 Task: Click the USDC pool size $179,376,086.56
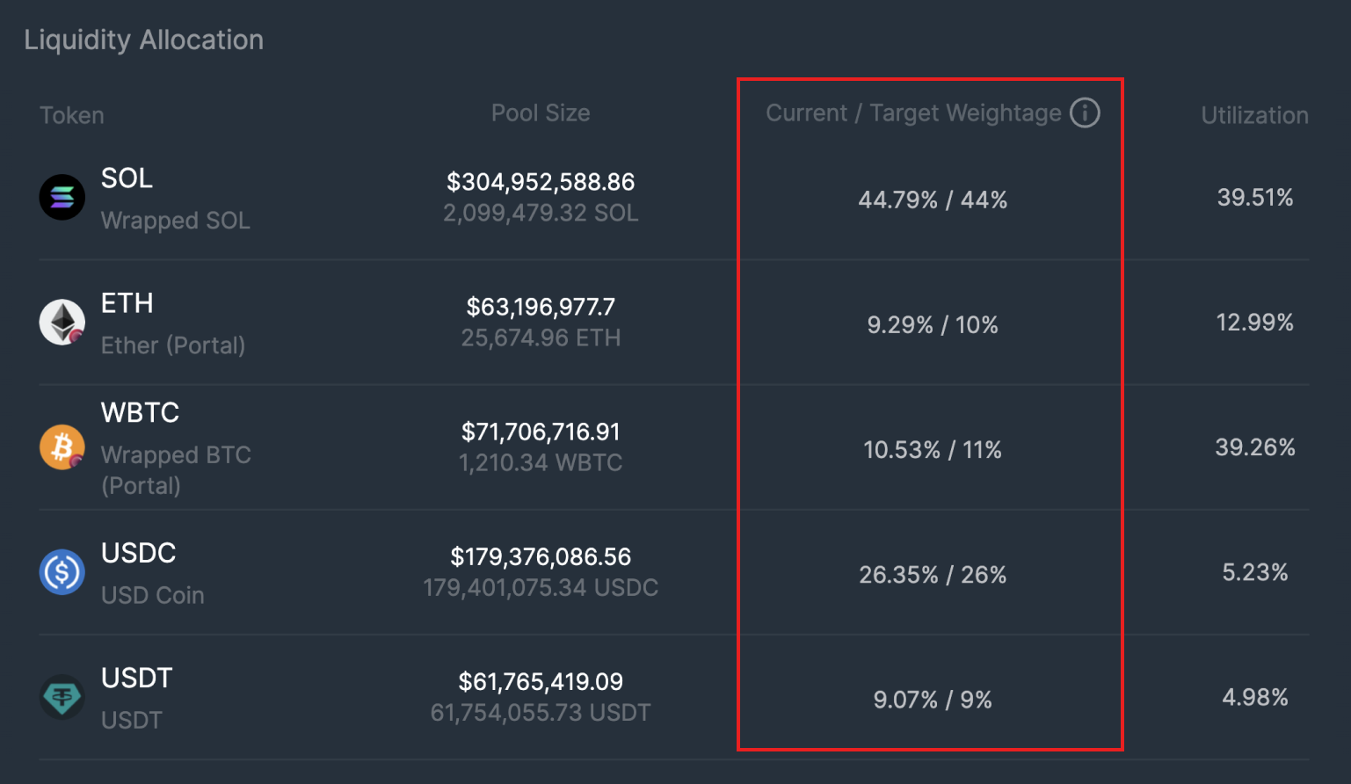[x=541, y=557]
